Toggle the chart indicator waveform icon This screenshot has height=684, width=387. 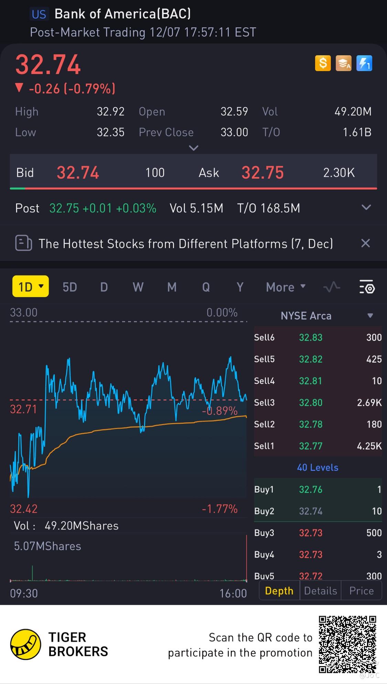332,287
